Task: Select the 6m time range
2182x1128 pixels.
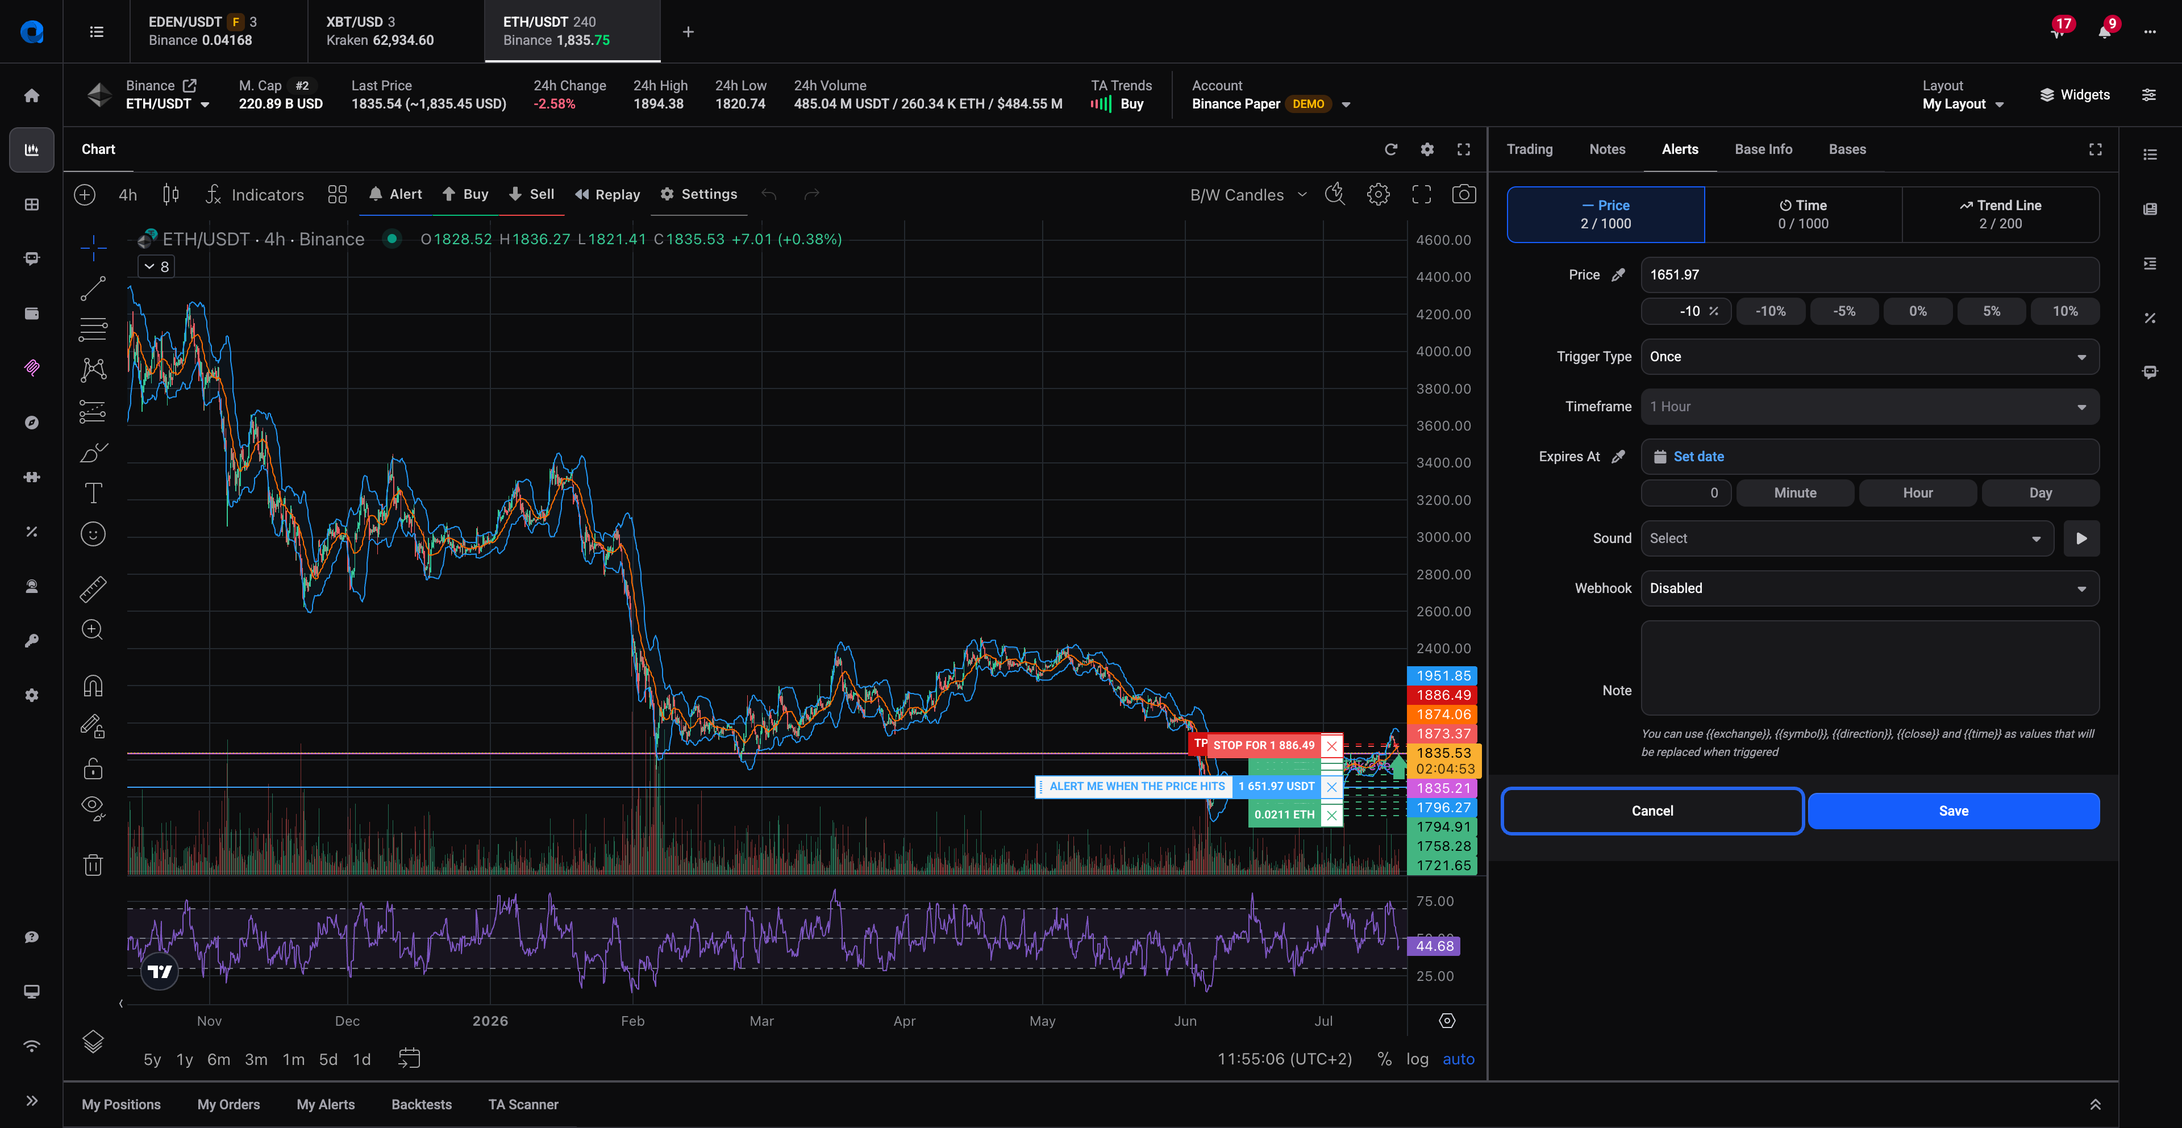Action: 219,1059
